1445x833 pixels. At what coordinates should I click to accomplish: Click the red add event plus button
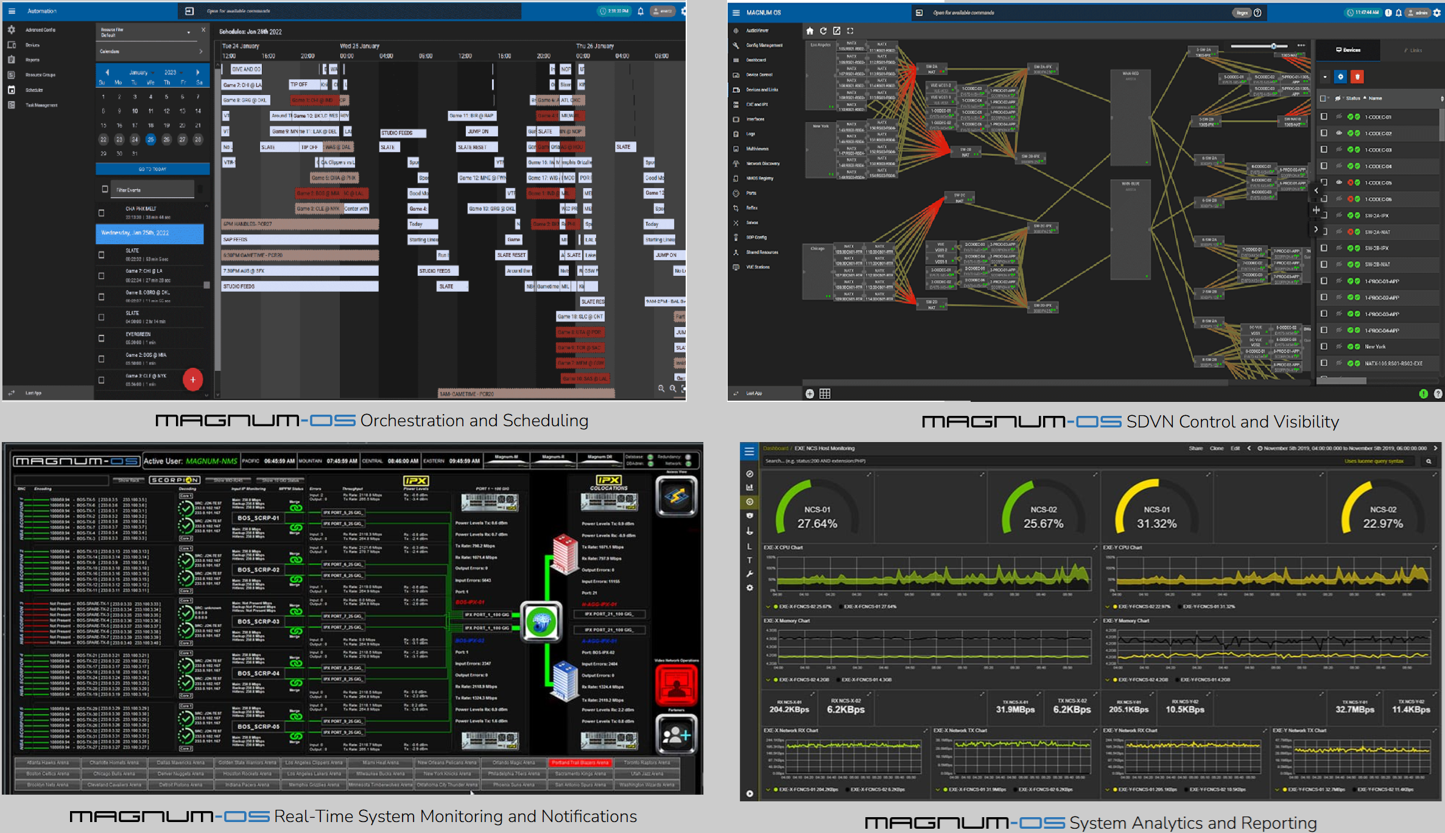tap(192, 379)
